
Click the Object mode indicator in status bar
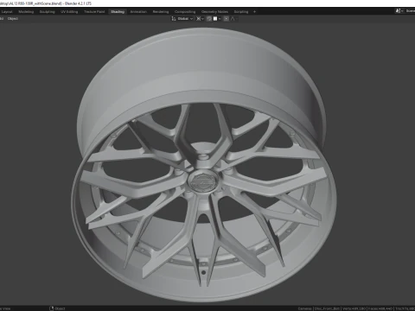(x=57, y=308)
